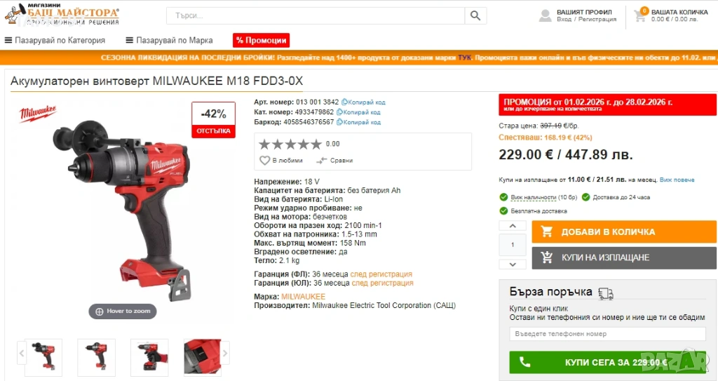Increase quantity with up arrow
Viewport: 718px width, 381px height.
(513, 225)
